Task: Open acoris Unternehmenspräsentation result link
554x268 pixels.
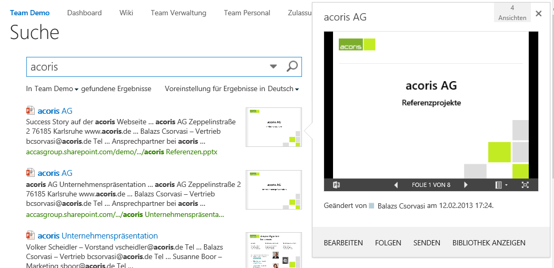Action: (x=98, y=236)
